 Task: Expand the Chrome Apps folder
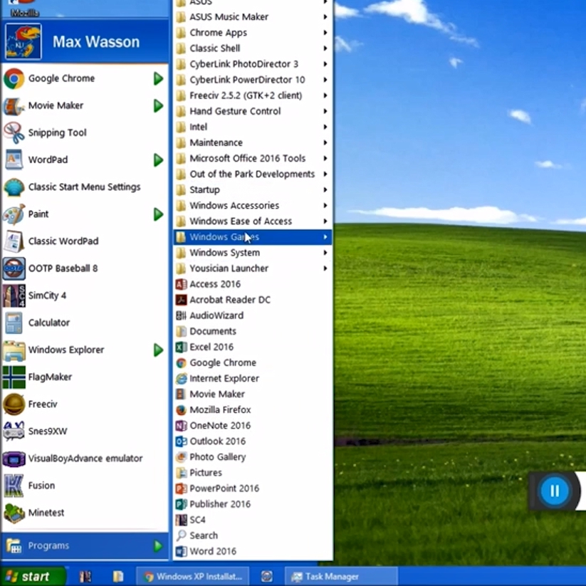tap(253, 33)
